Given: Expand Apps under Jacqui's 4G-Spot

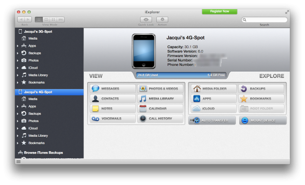Looking at the screenshot, I should click(18, 106).
